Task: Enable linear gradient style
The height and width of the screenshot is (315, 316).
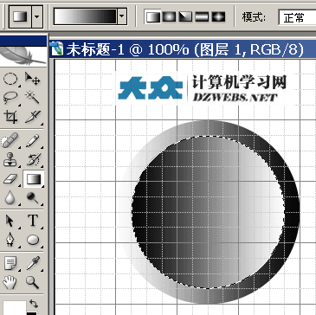Action: pos(153,17)
